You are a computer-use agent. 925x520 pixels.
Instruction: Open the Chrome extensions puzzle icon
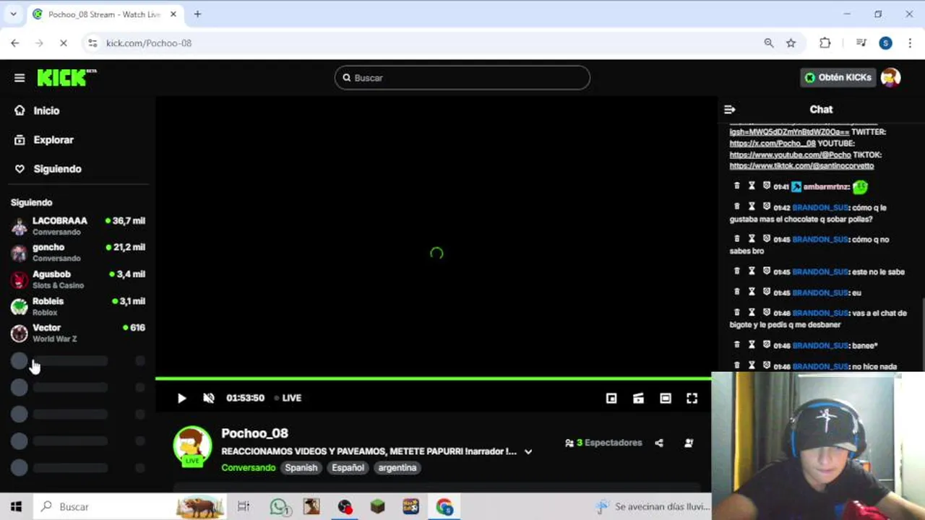pyautogui.click(x=825, y=43)
